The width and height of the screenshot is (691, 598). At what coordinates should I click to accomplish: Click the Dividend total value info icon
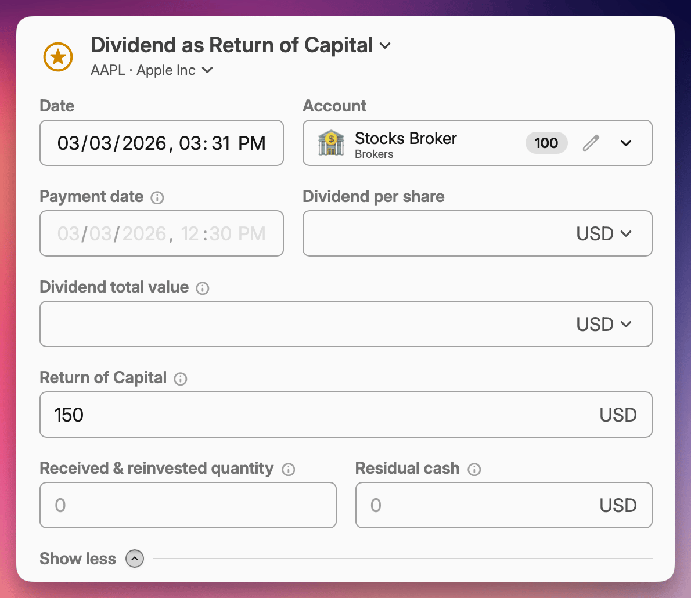[202, 287]
